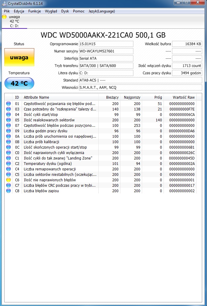Click the blue status dot for attribute 05

point(8,120)
